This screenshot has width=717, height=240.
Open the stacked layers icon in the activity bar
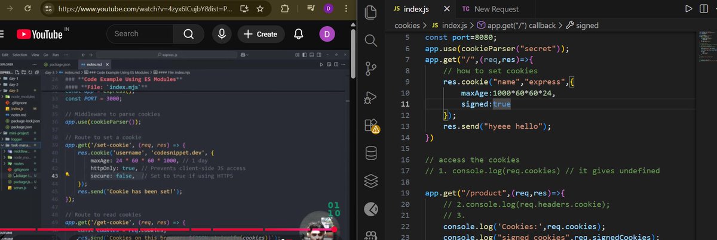tap(371, 180)
